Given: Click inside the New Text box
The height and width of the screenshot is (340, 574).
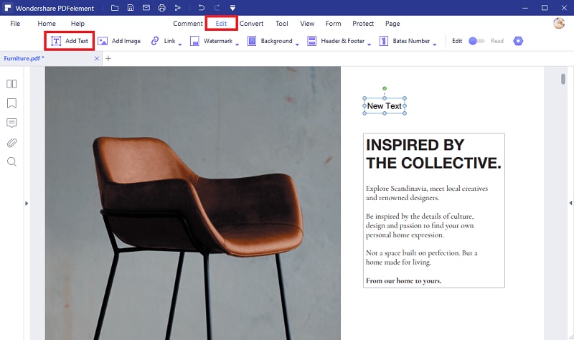Looking at the screenshot, I should click(x=385, y=105).
